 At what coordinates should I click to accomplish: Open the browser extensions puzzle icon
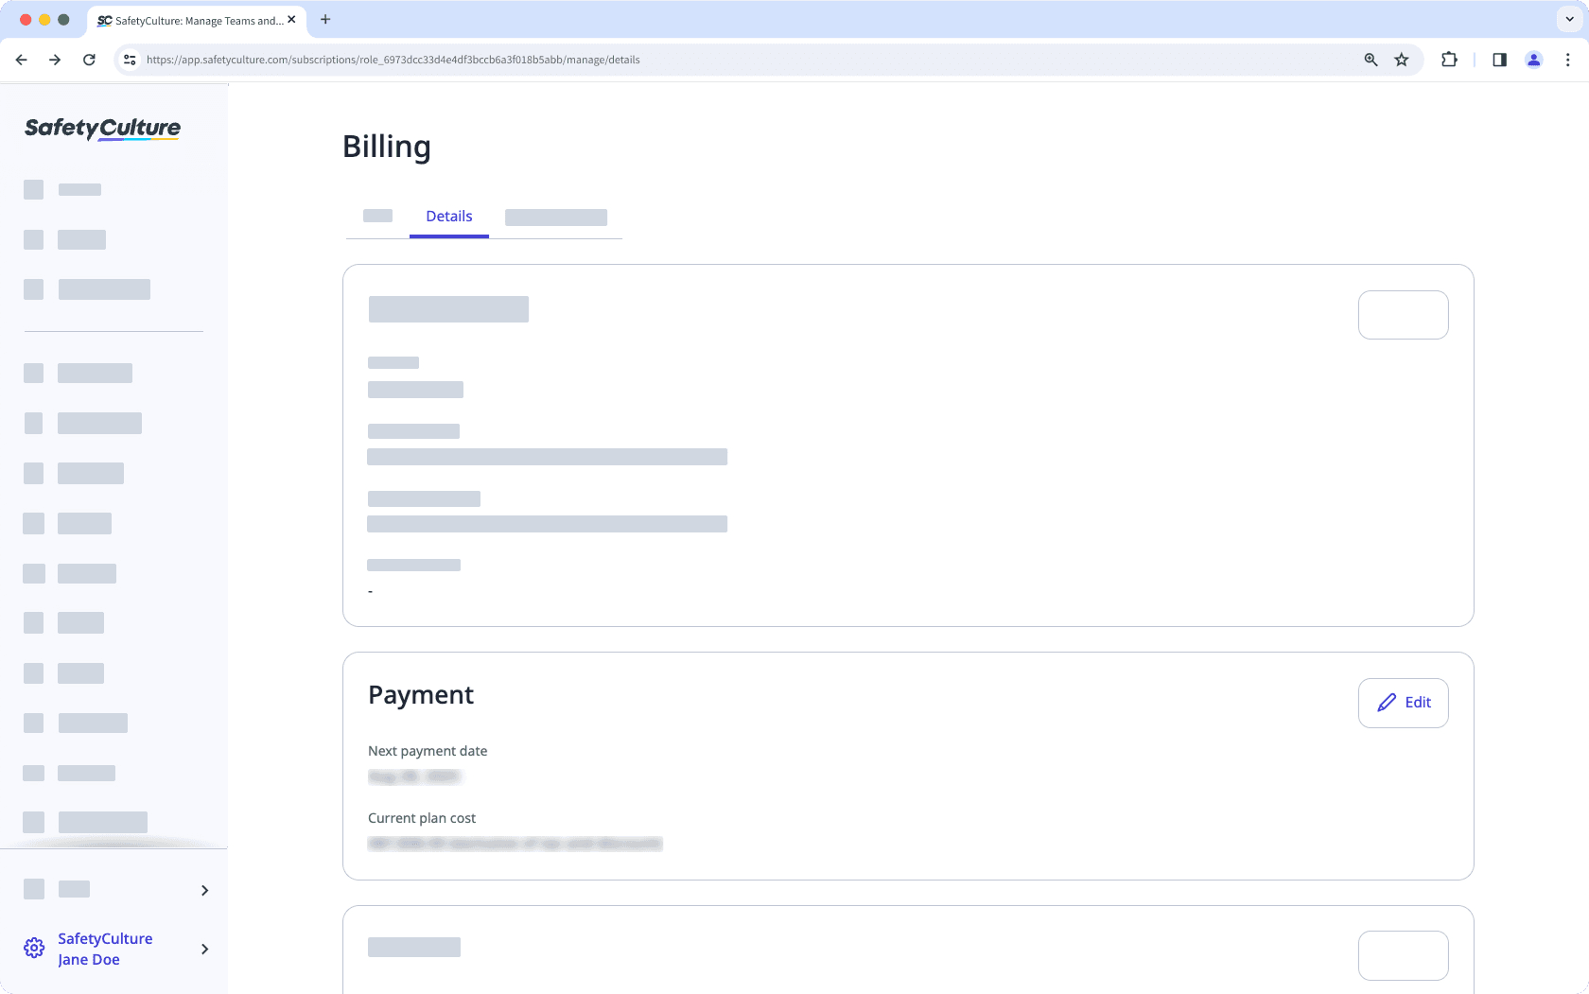click(1449, 59)
